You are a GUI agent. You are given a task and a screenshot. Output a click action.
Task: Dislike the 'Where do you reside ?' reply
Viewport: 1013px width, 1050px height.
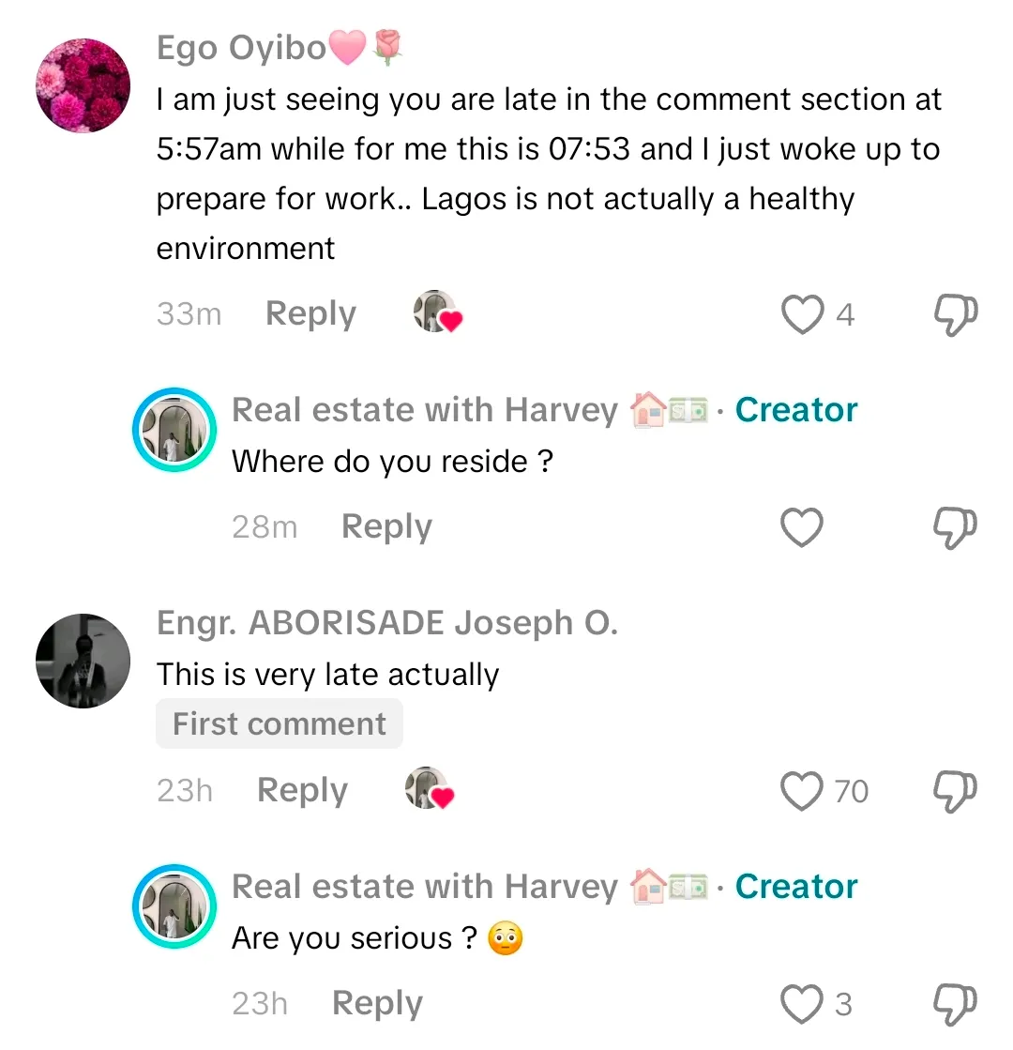pos(957,527)
